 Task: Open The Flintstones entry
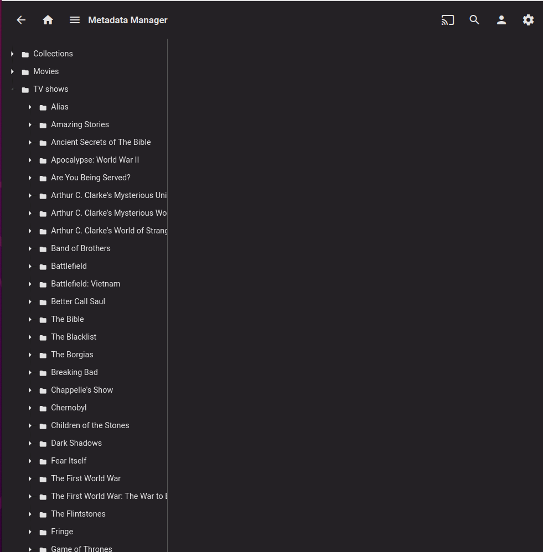[78, 514]
